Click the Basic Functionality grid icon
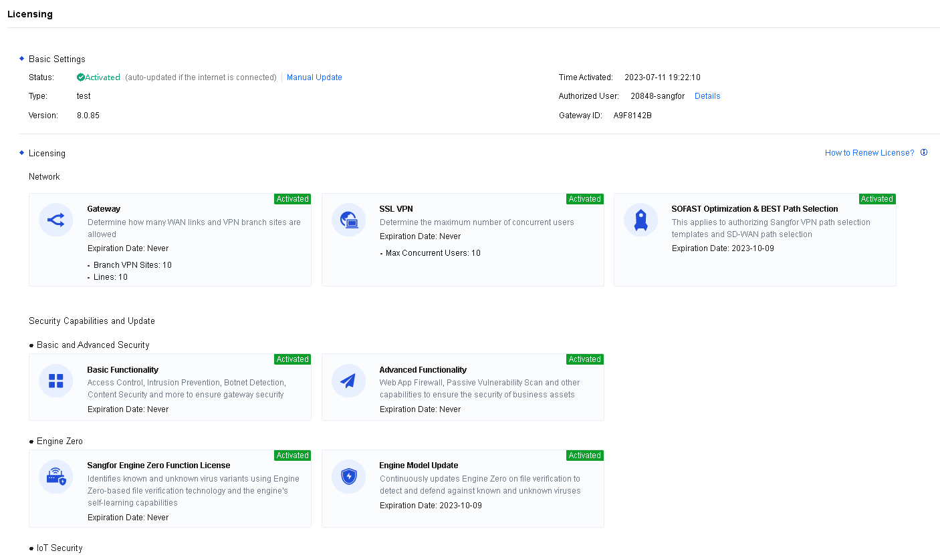This screenshot has width=940, height=555. 56,381
